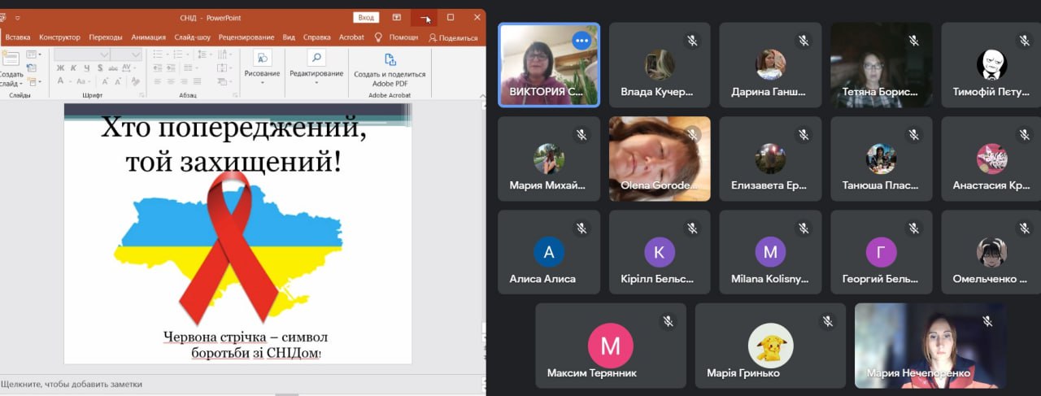Click the Редактирование magnifier icon
The height and width of the screenshot is (396, 1041).
pos(316,59)
